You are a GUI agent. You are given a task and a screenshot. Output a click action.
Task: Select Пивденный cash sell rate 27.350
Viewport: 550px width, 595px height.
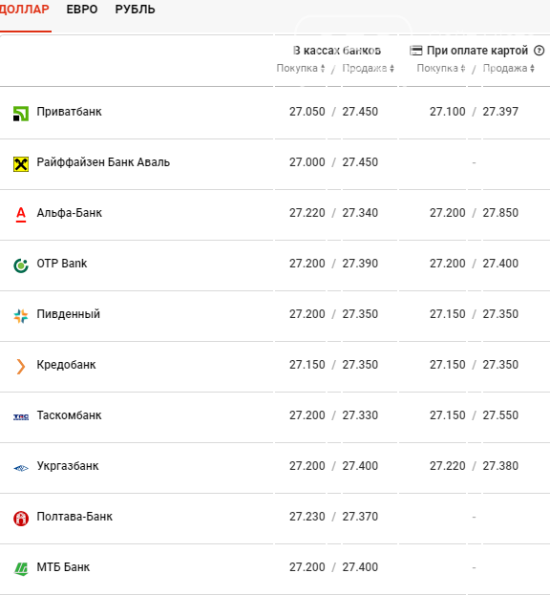pos(360,314)
